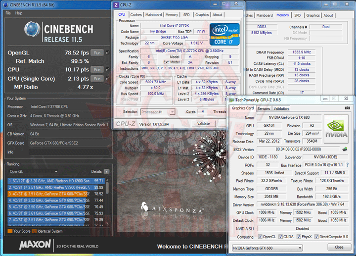The height and width of the screenshot is (256, 356).
Task: Run the CPU Single Core benchmark
Action: coord(97,79)
